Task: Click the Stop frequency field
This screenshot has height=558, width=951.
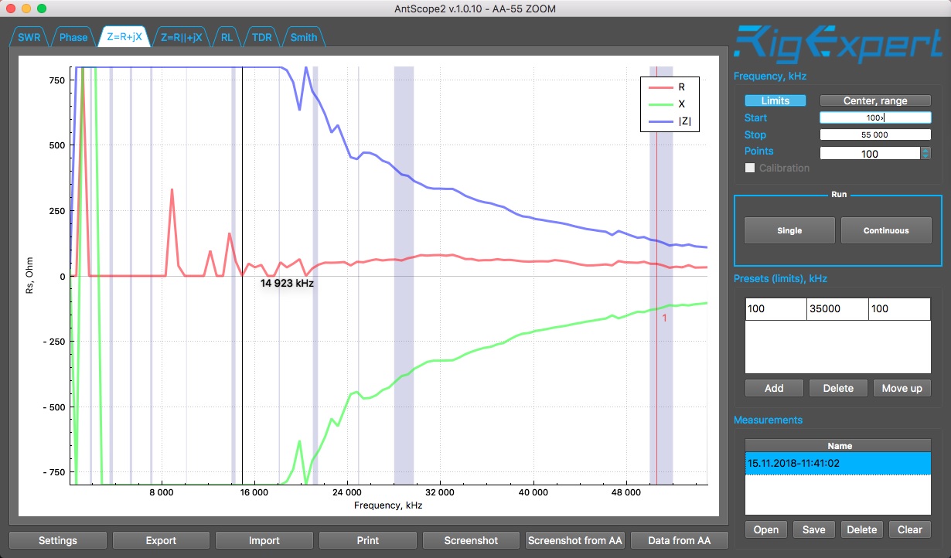Action: (x=875, y=134)
